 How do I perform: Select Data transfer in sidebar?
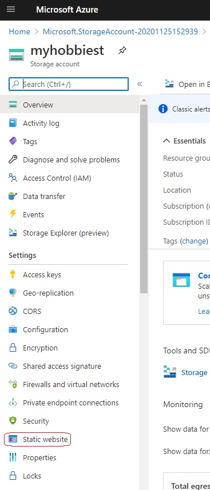(x=44, y=197)
